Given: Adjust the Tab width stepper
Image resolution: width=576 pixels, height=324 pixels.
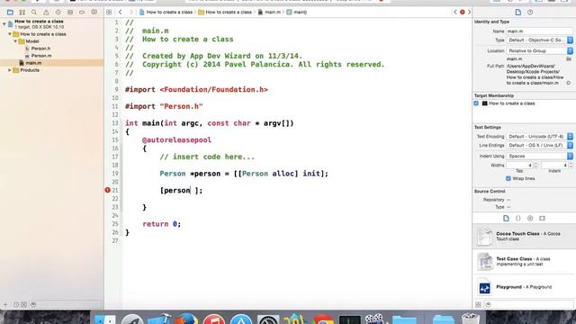Looking at the screenshot, I should click(x=535, y=166).
